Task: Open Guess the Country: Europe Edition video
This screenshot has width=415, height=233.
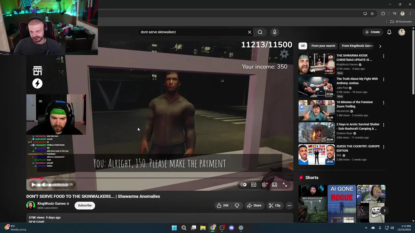Action: point(358,148)
